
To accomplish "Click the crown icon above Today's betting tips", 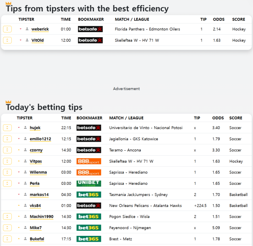I will point(8,102).
